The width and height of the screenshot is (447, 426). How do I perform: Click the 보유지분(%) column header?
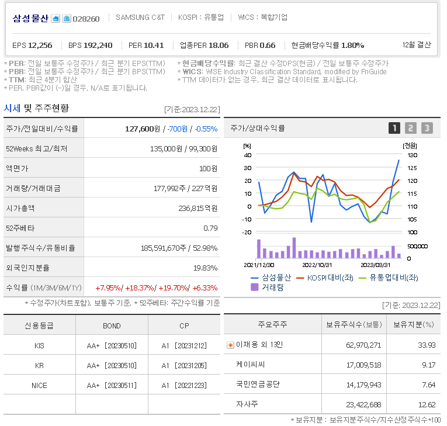click(x=413, y=324)
